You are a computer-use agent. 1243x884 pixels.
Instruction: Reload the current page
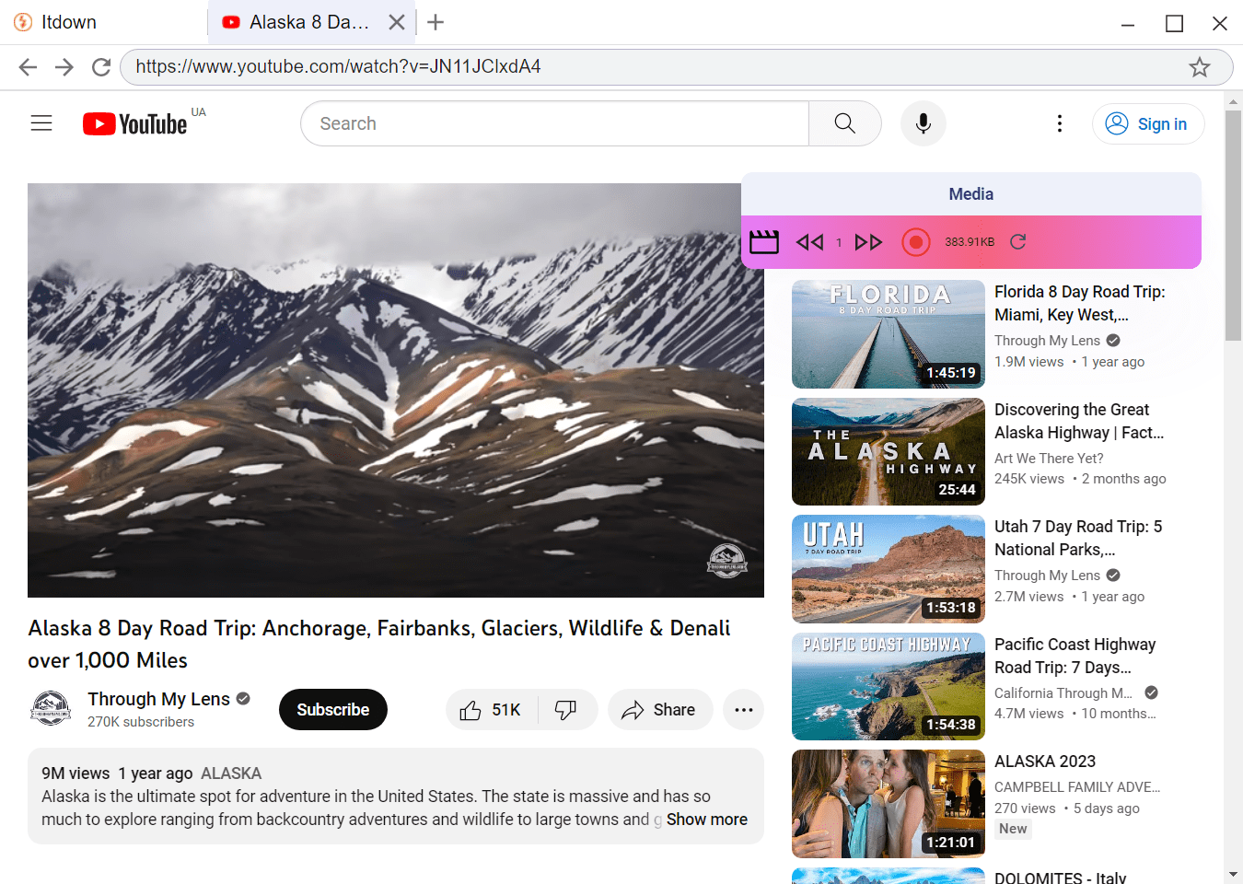[x=100, y=67]
